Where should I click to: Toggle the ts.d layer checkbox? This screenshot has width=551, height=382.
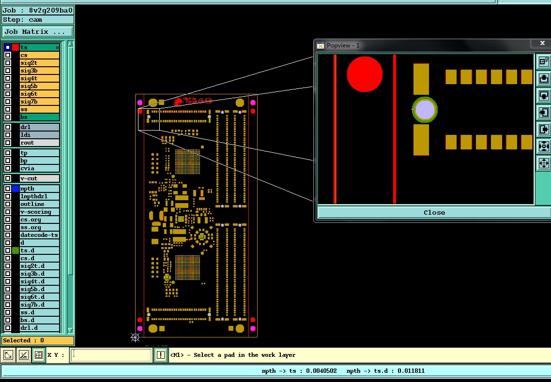[7, 250]
